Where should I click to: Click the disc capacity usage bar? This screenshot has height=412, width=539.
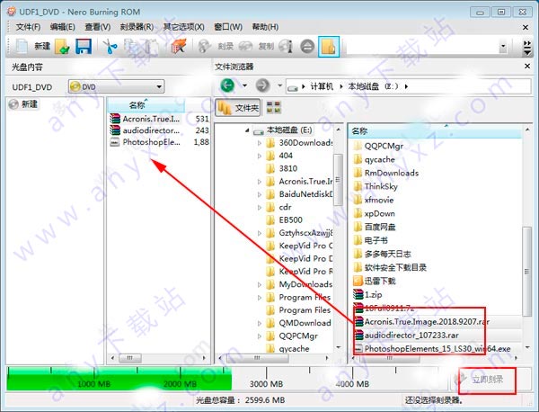tap(227, 380)
